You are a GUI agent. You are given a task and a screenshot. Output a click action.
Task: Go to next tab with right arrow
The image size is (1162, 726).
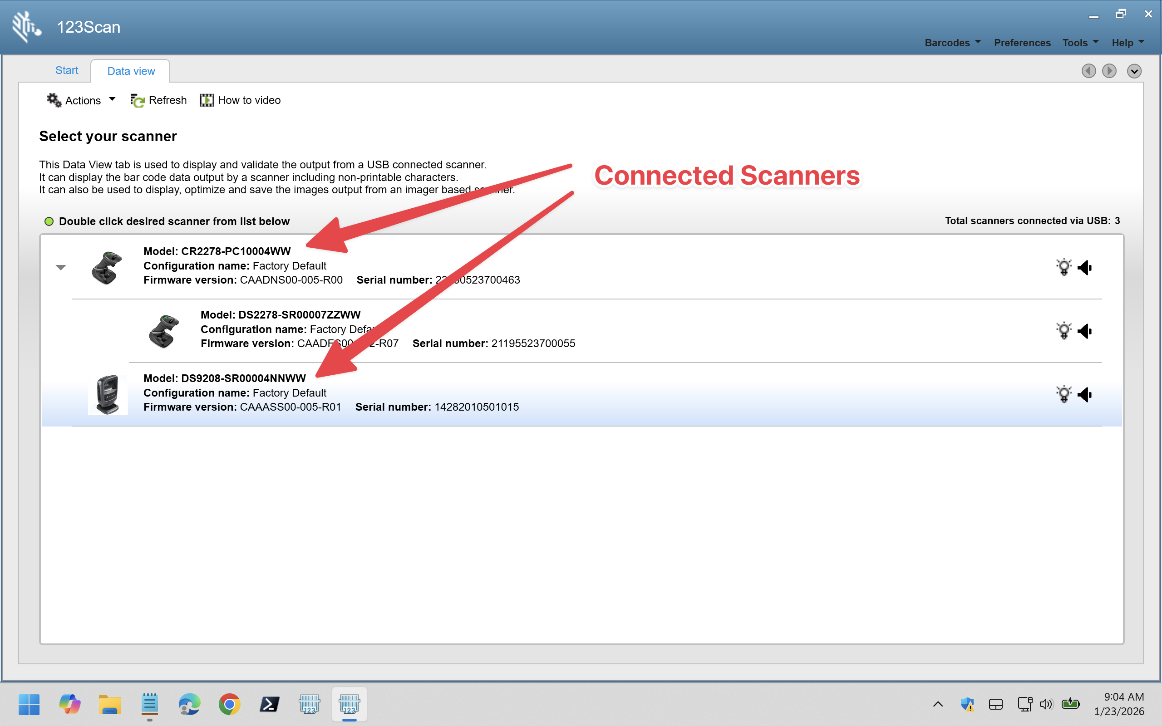1109,71
